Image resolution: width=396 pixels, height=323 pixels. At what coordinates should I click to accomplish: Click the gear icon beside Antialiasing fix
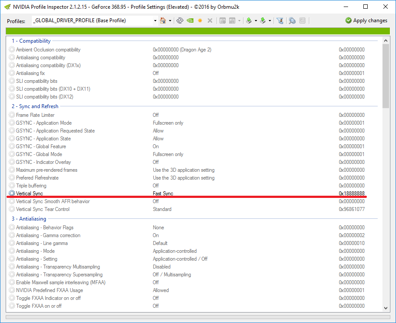[x=12, y=73]
